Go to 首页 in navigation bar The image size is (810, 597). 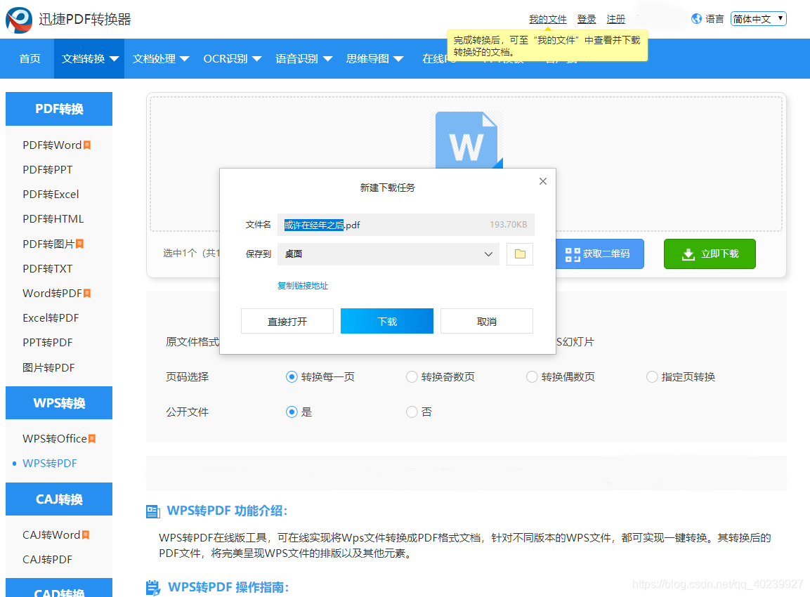tap(30, 59)
